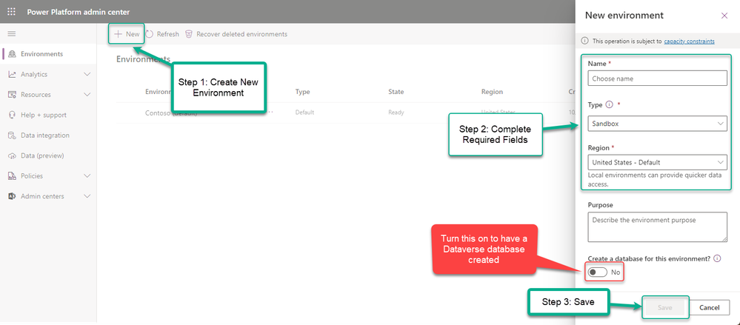Click the Cancel button

click(x=710, y=307)
